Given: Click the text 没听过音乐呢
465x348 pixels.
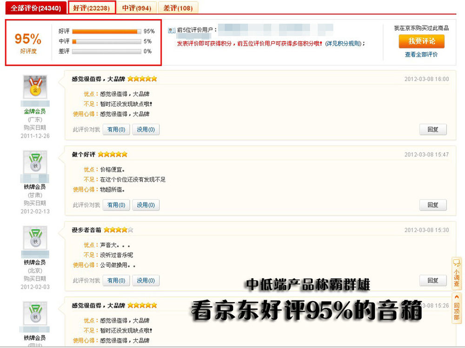Looking at the screenshot, I should click(x=117, y=255).
